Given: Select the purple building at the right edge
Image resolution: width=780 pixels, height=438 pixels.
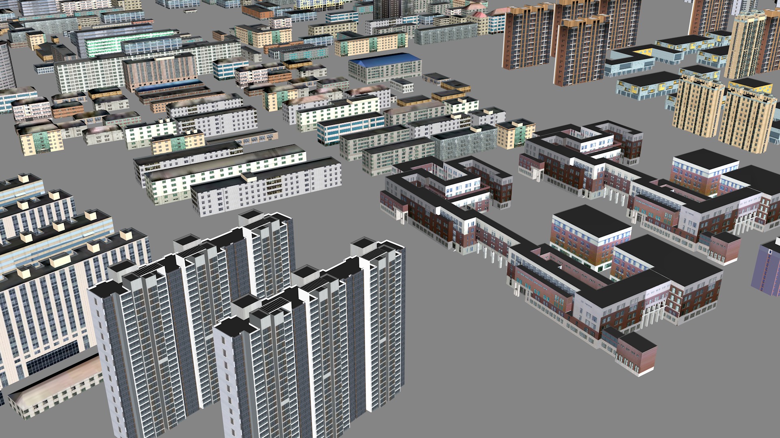Looking at the screenshot, I should [x=766, y=267].
